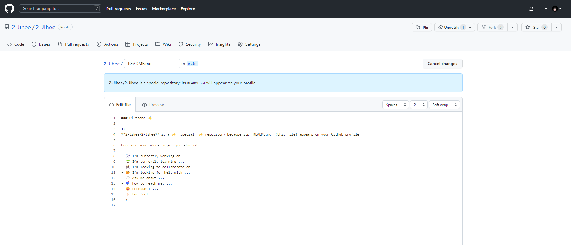
Task: Click the '### Hi there' line in editor
Action: [137, 118]
